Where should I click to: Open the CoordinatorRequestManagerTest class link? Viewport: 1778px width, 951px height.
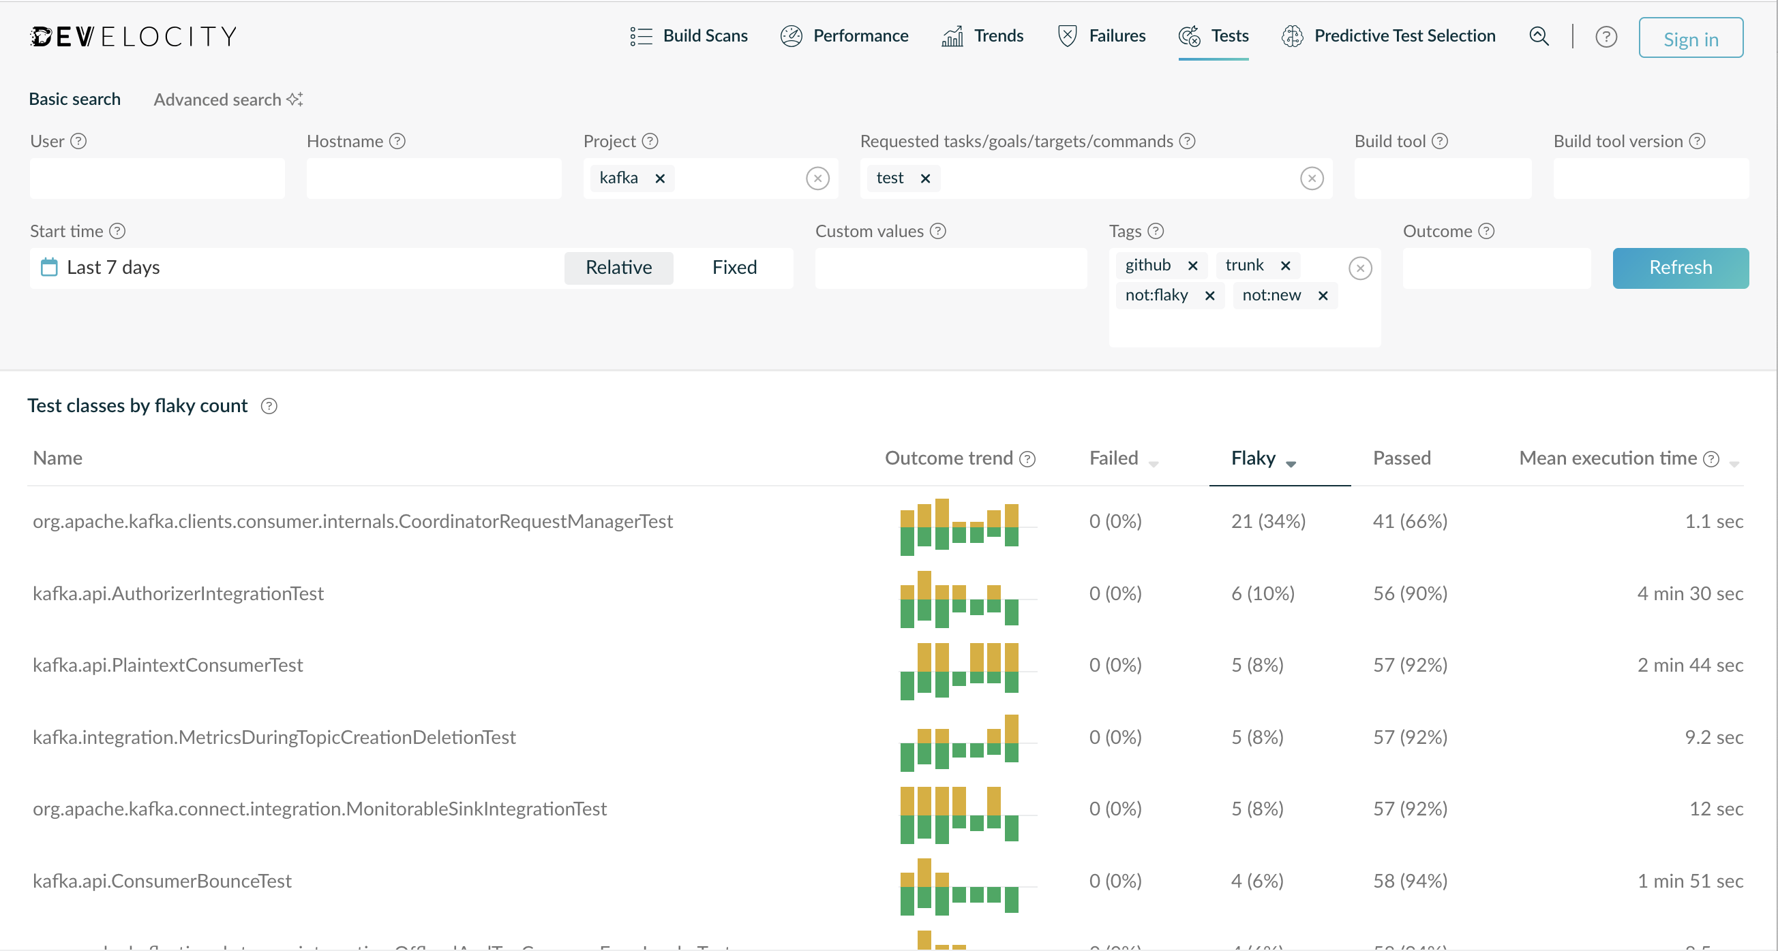352,521
